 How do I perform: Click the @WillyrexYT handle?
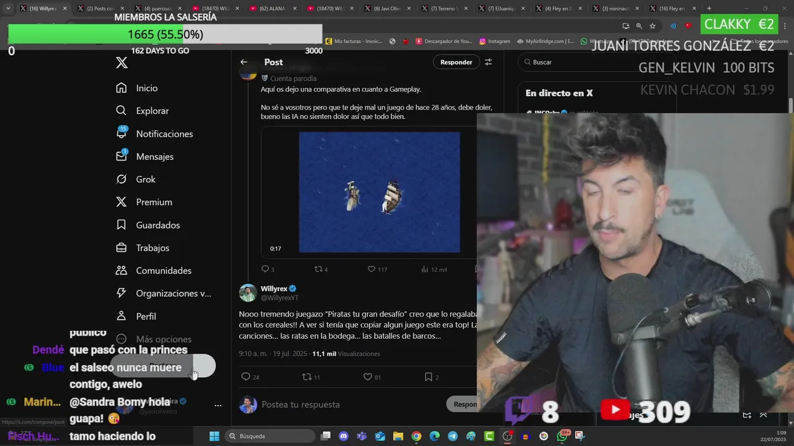280,298
